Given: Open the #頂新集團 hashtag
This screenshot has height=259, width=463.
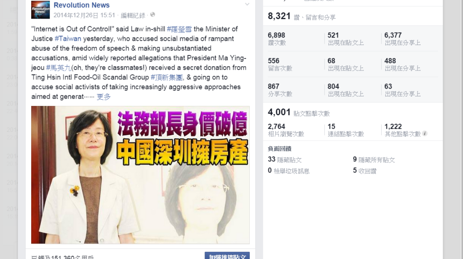Looking at the screenshot, I should click(x=167, y=77).
